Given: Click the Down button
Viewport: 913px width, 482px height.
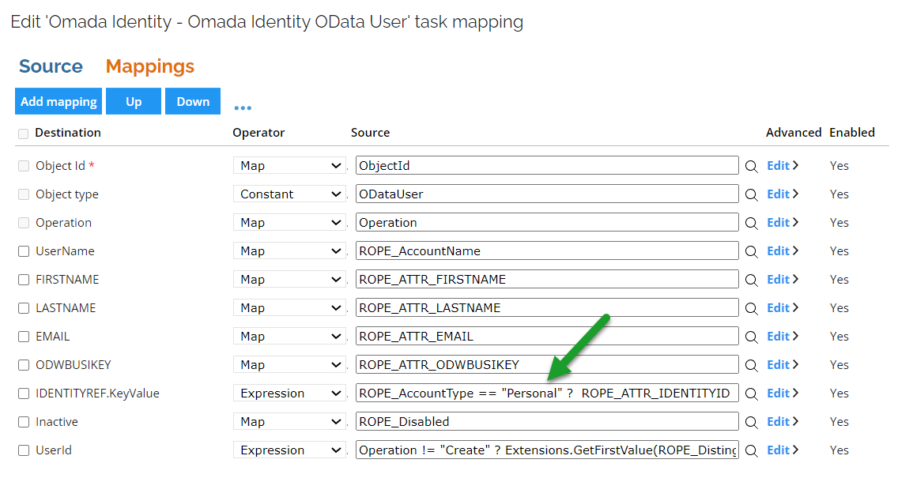Looking at the screenshot, I should pyautogui.click(x=193, y=101).
